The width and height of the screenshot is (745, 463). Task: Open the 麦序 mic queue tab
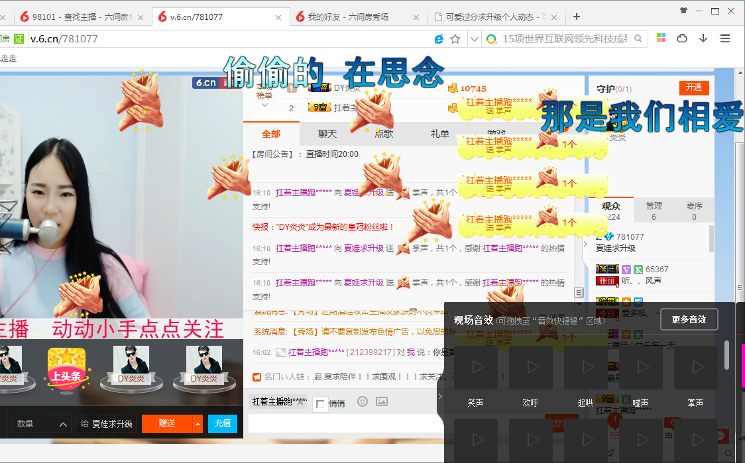[694, 211]
